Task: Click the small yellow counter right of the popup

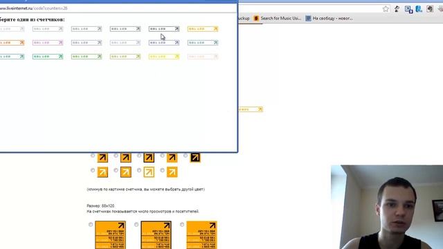Action: [251, 109]
